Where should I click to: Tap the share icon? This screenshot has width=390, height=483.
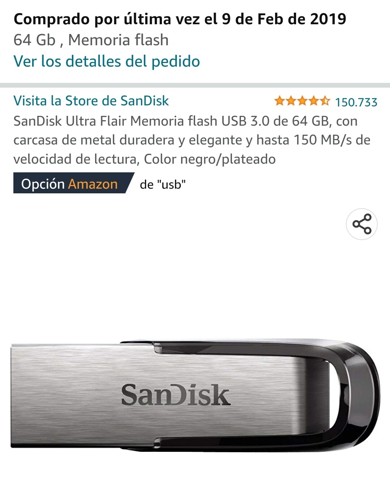(362, 224)
